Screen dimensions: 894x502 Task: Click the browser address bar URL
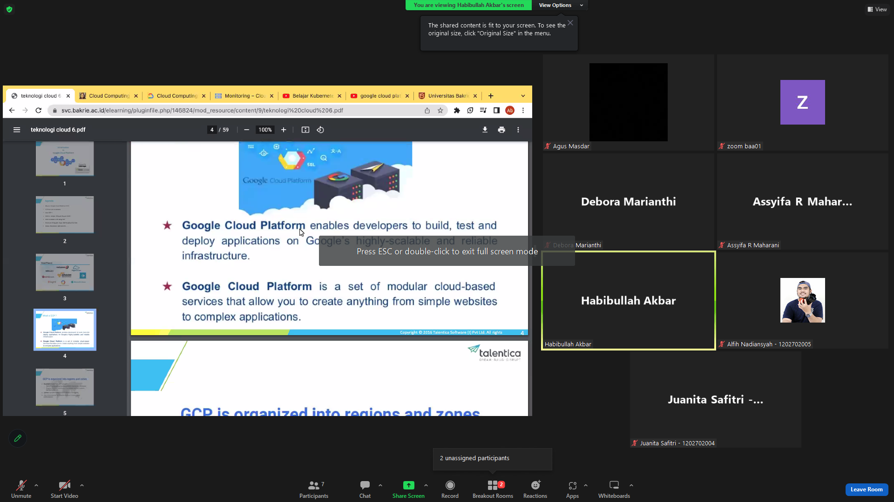(202, 110)
